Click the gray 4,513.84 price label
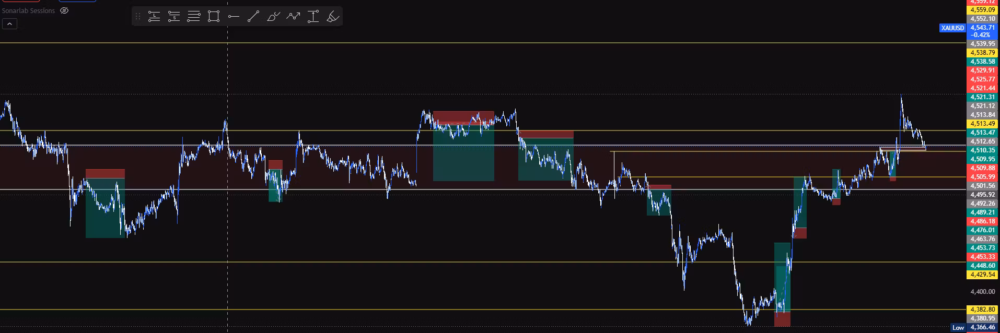The width and height of the screenshot is (1000, 333). click(x=983, y=115)
